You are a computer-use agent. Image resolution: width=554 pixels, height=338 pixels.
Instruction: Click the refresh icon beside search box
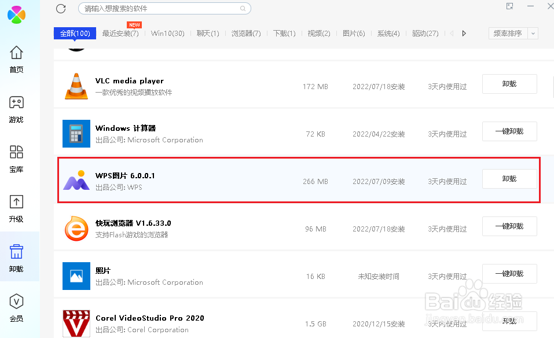61,9
